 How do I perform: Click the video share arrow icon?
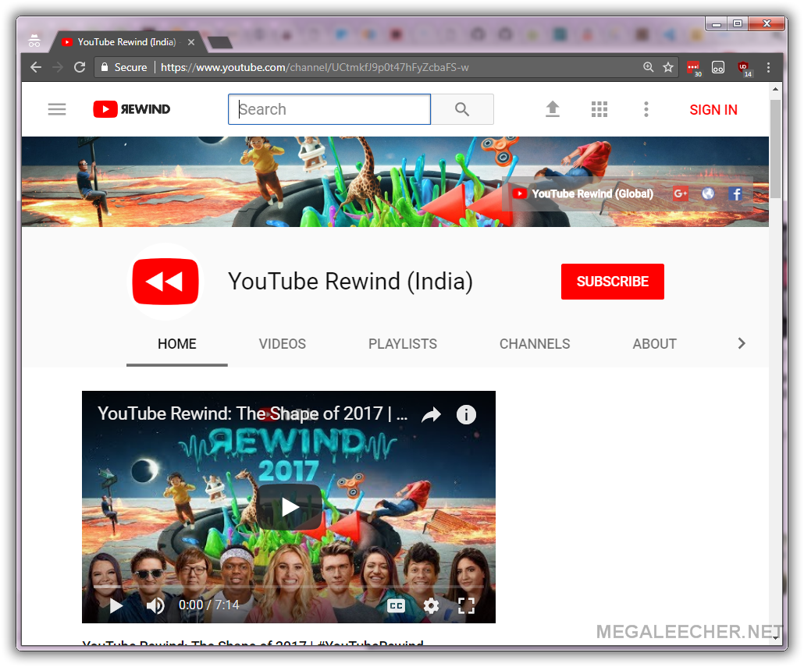[431, 415]
